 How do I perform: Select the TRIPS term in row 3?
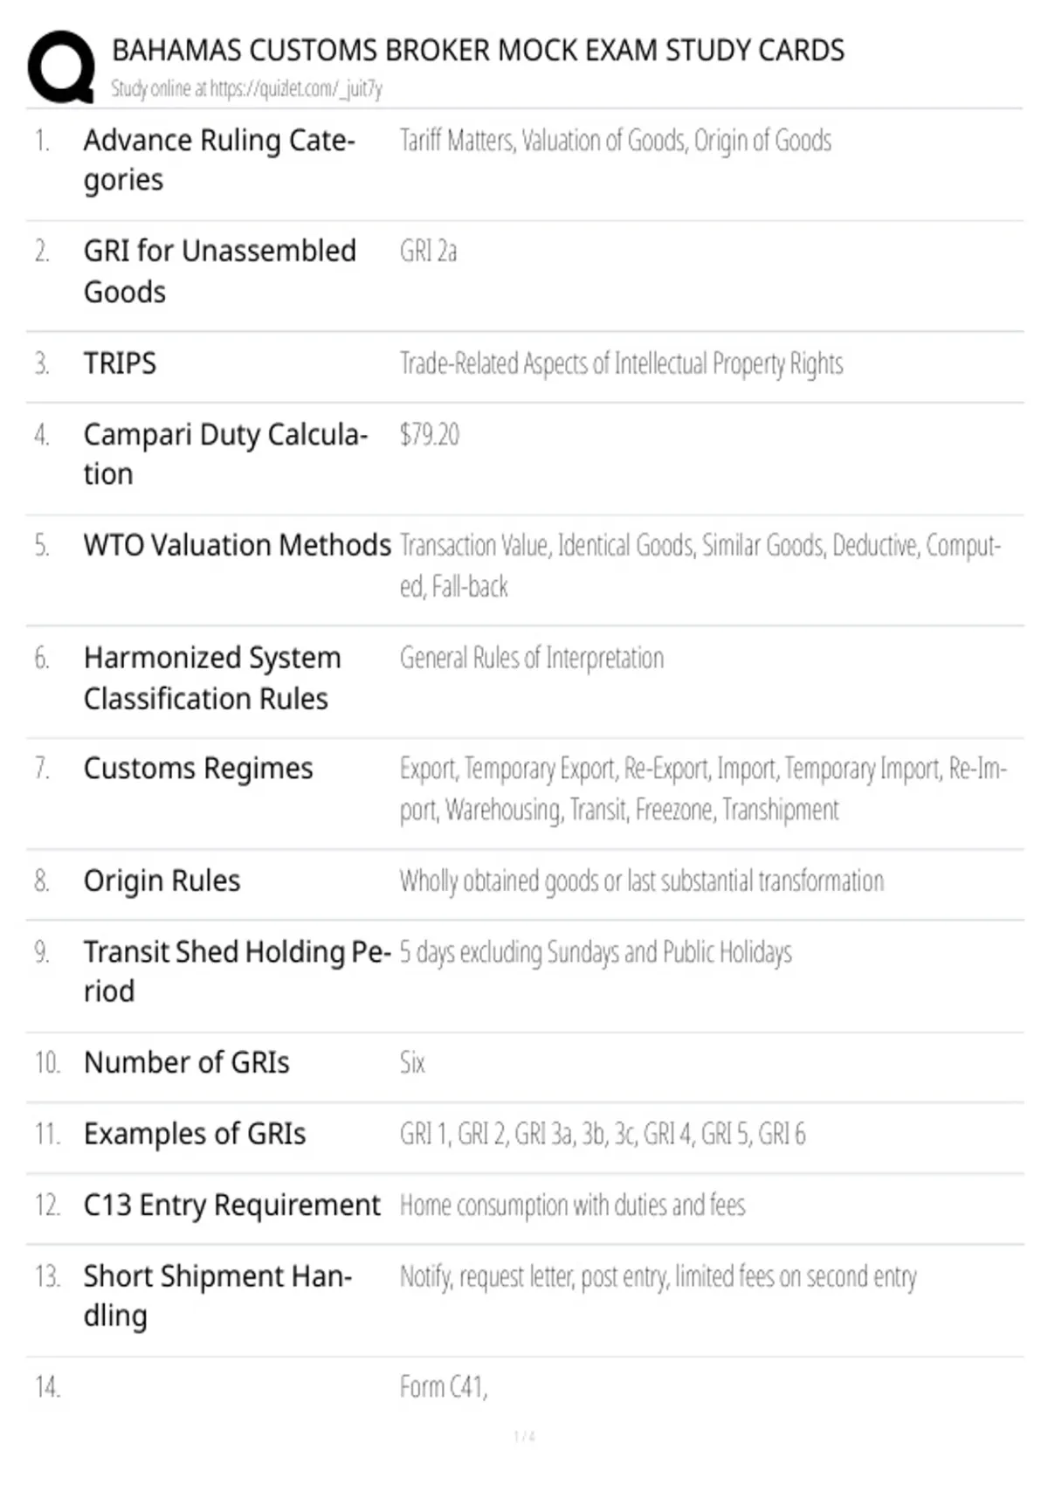point(120,363)
